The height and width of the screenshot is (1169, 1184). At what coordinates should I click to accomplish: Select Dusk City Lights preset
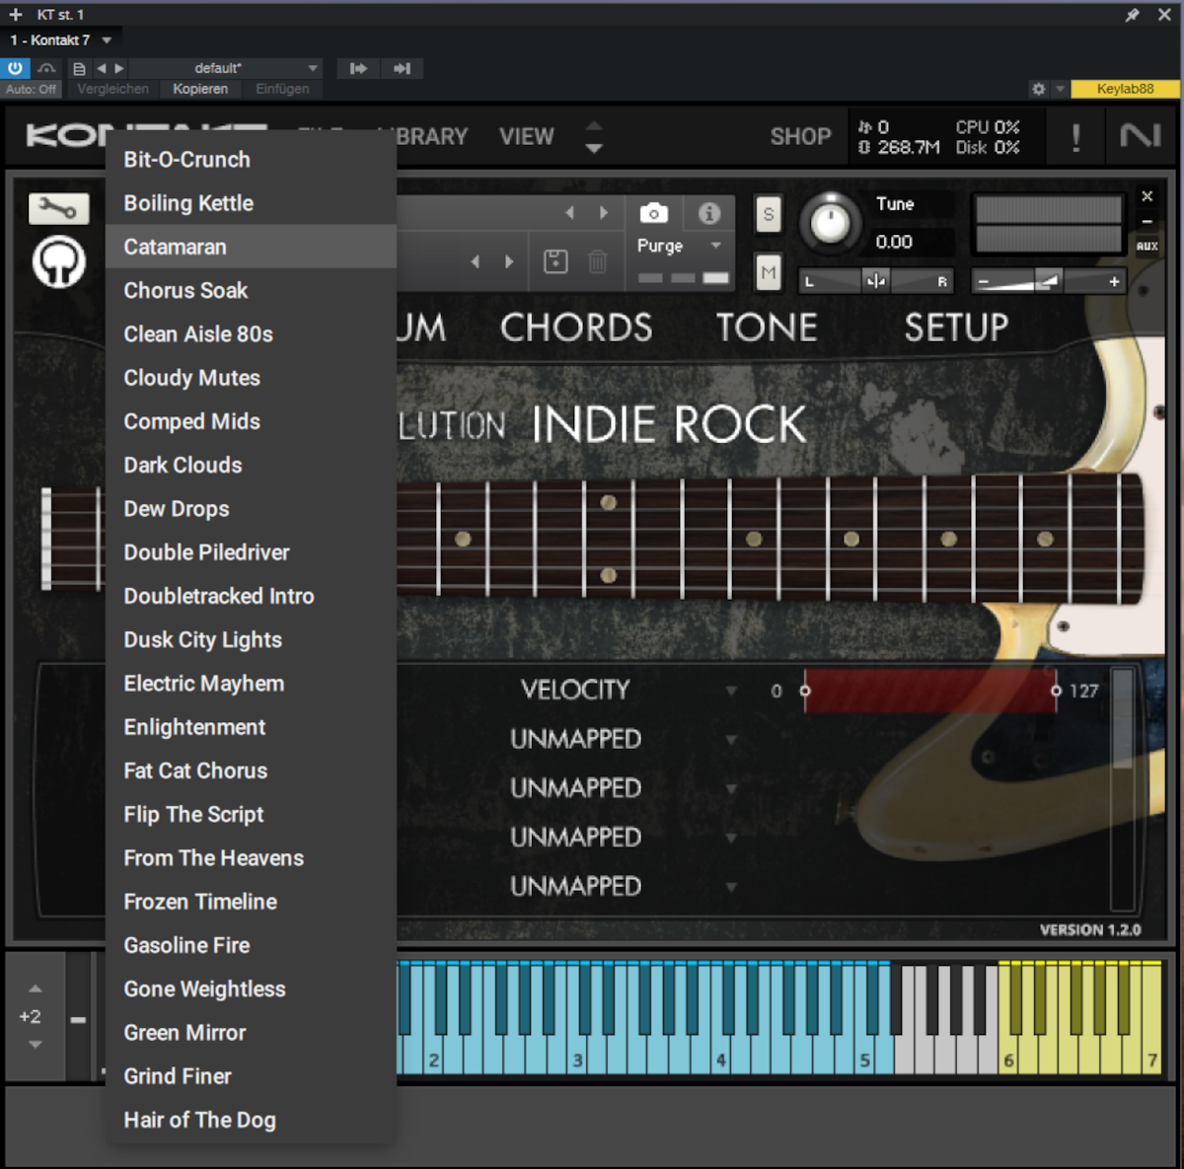[251, 639]
